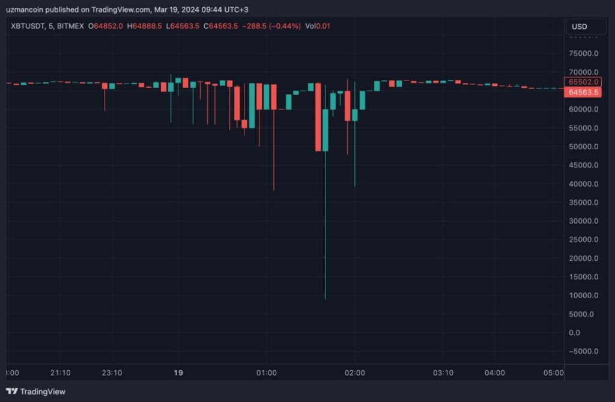615x402 pixels.
Task: Click the XBTUSDT symbol label
Action: pyautogui.click(x=29, y=26)
